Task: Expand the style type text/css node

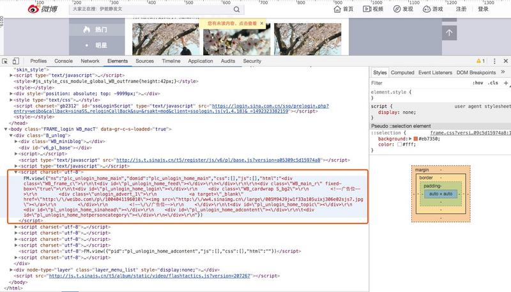Action: [11, 100]
